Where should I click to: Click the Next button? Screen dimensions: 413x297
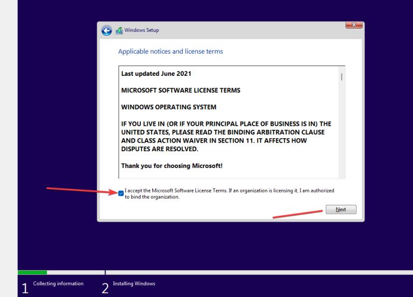(341, 209)
